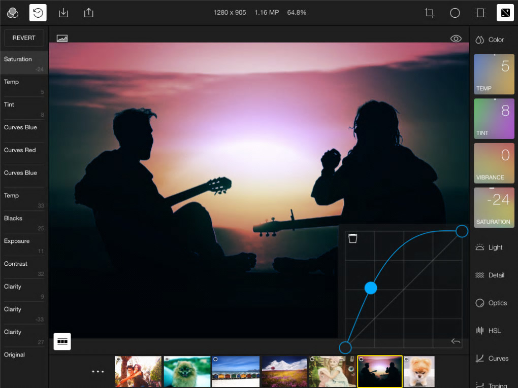The width and height of the screenshot is (518, 388).
Task: Toggle selection circle on fluffy dog thumbnail
Action: click(x=167, y=359)
